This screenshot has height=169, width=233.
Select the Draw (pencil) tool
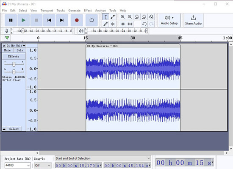(x=105, y=24)
